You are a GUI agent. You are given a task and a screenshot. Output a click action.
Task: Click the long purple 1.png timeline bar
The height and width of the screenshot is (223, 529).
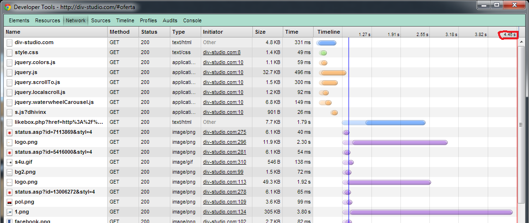(431, 212)
